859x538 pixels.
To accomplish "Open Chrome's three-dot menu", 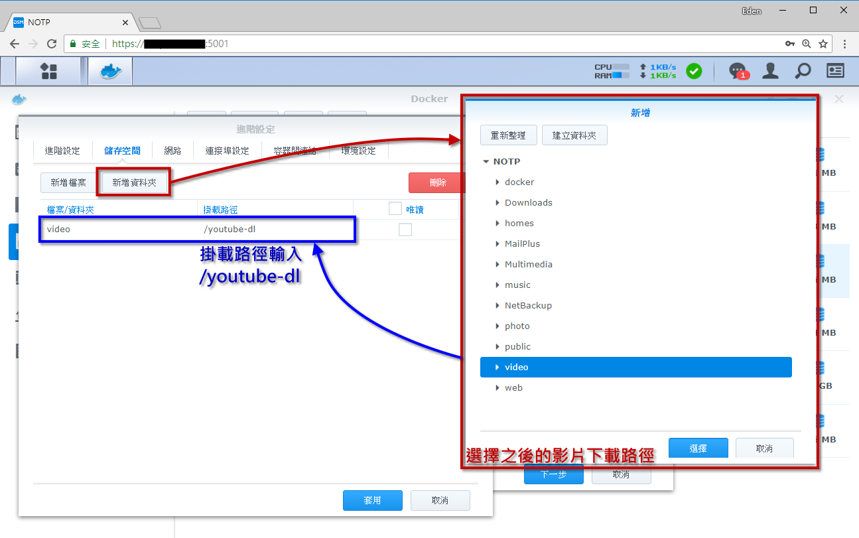I will tap(844, 44).
